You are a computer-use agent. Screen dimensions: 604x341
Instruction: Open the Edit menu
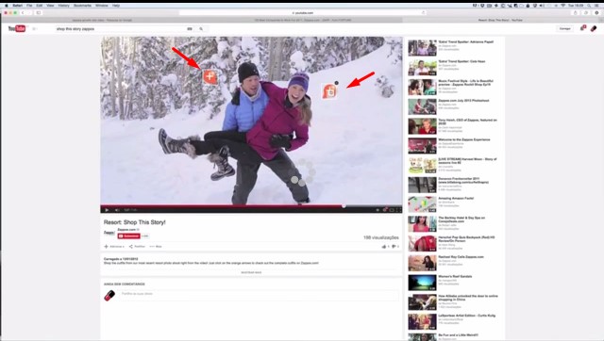[40, 6]
